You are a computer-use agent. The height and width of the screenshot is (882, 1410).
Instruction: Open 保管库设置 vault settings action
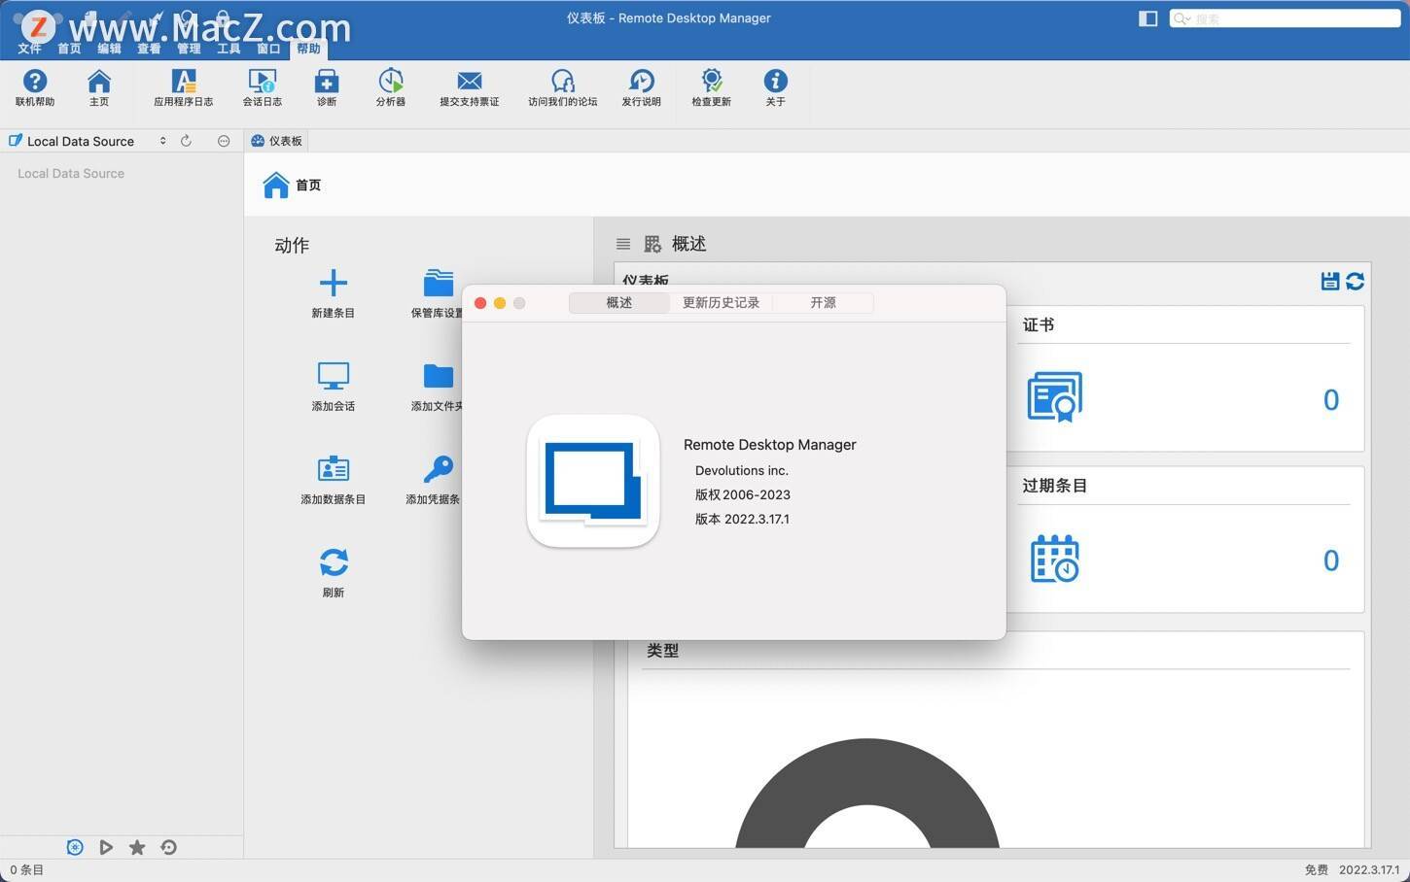[439, 283]
